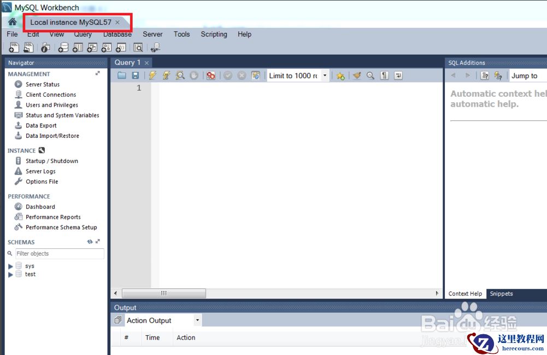Create a new view icon
547x355 pixels.
pos(92,47)
